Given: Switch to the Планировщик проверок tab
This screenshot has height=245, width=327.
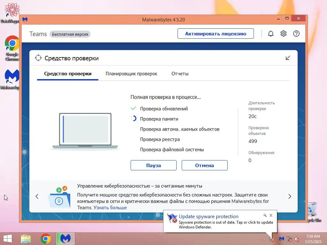Looking at the screenshot, I should (x=131, y=74).
